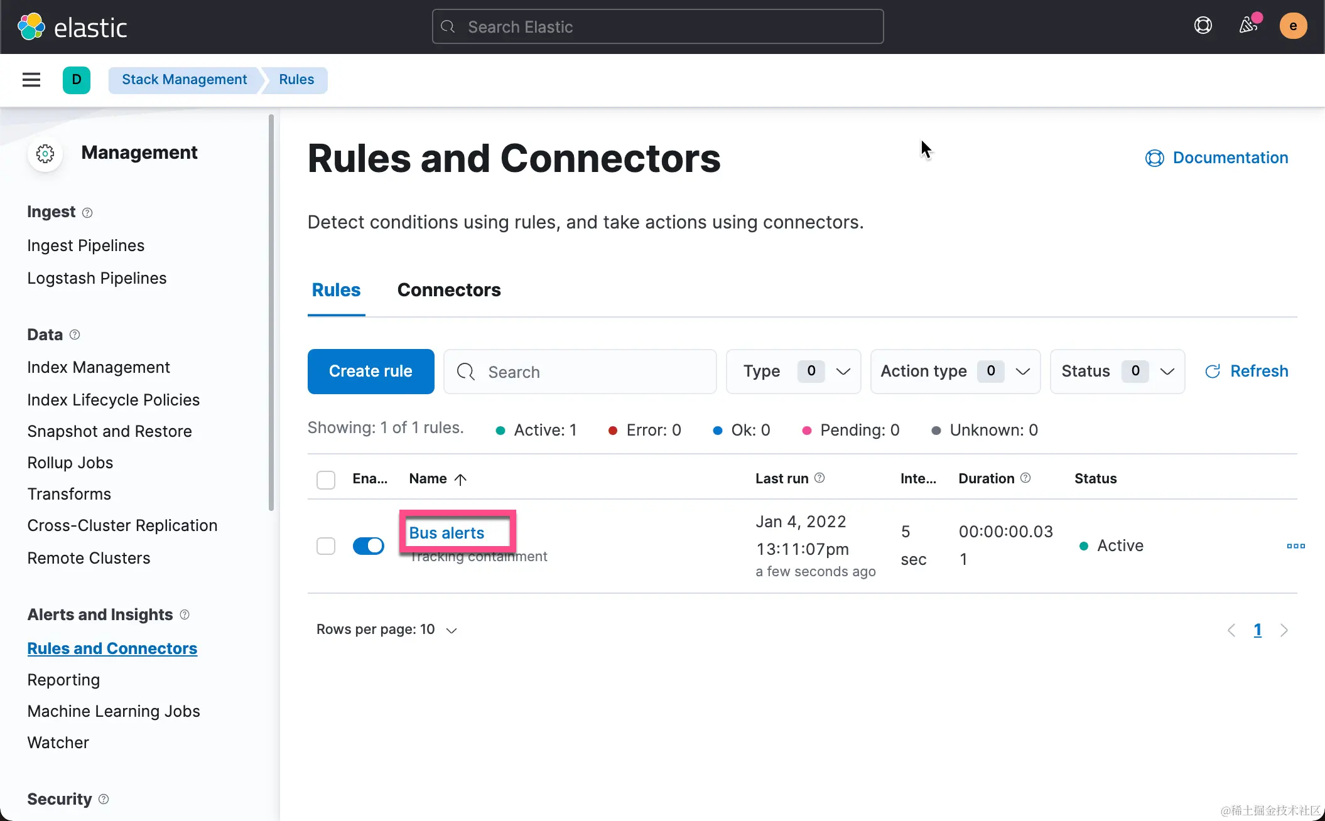Open the Action type filter dropdown
This screenshot has height=821, width=1325.
(955, 372)
